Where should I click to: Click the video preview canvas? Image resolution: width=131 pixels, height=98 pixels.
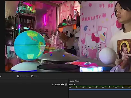point(68,36)
